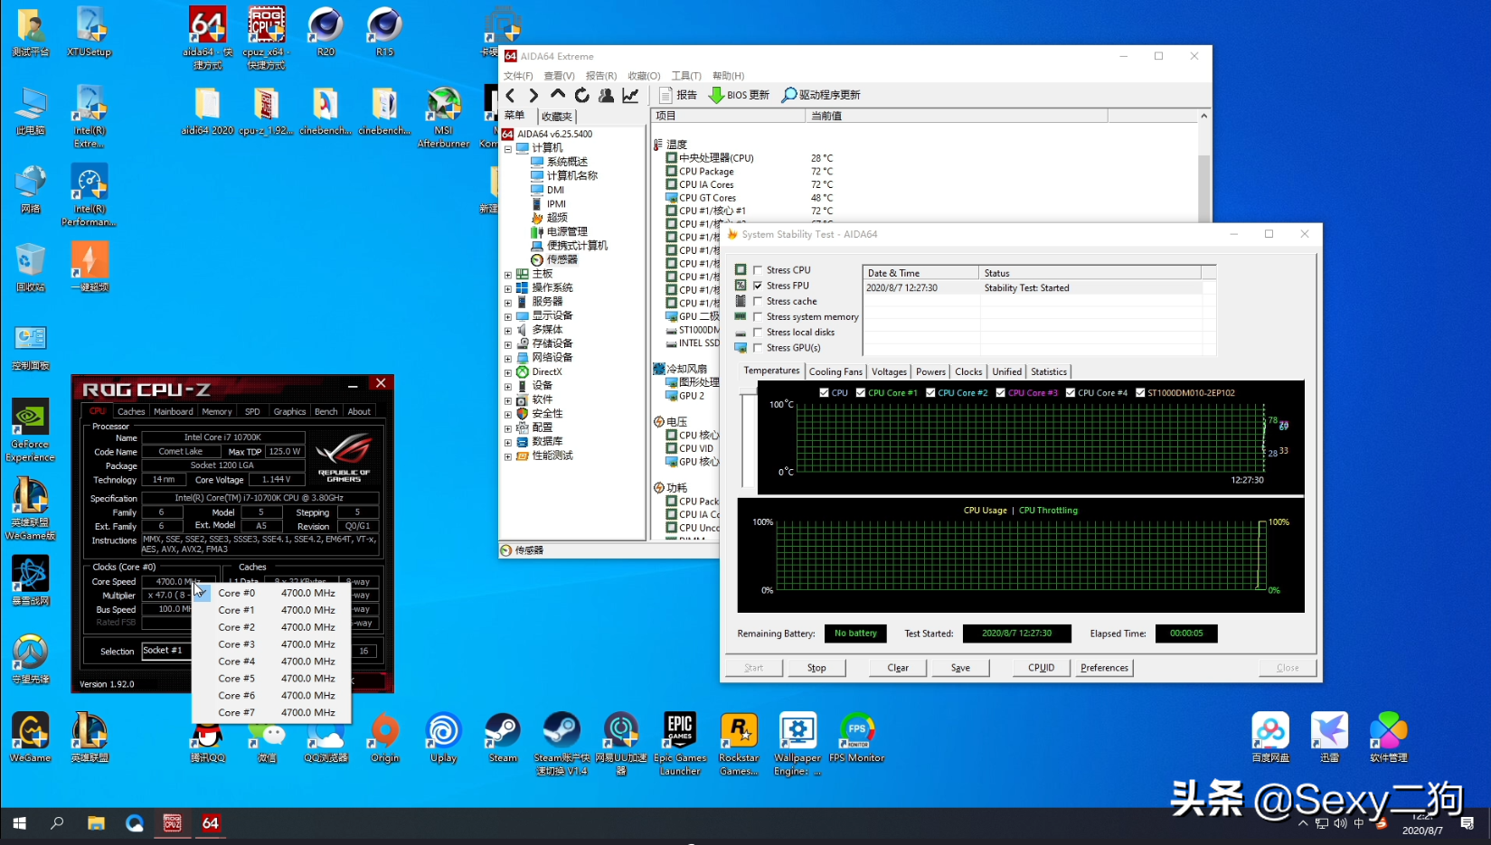Toggle CPU Core #1 graph checkbox
This screenshot has width=1491, height=845.
861,392
